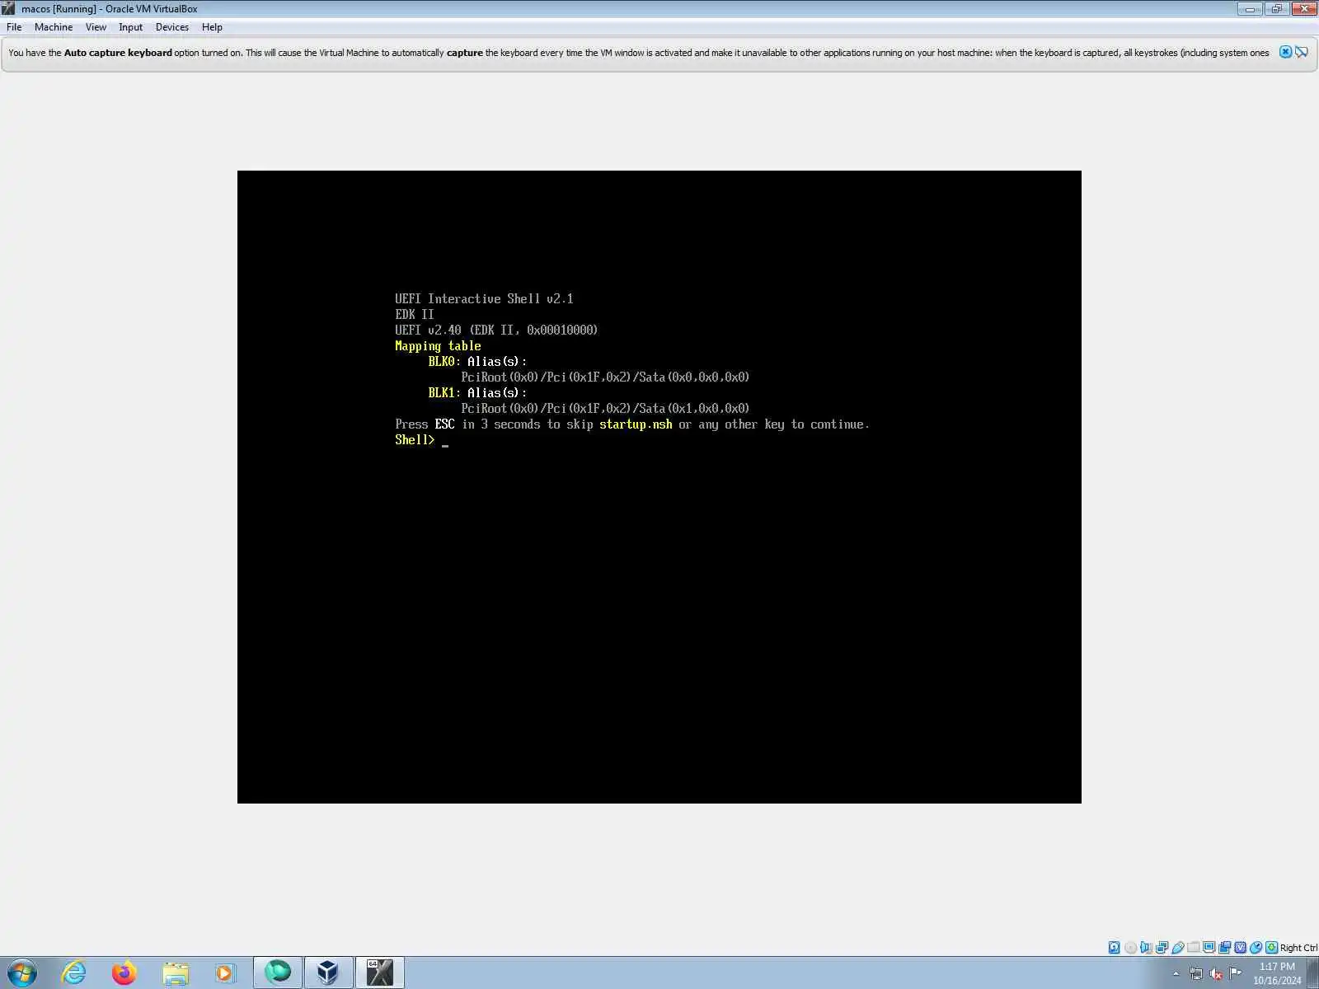This screenshot has height=989, width=1319.
Task: Close the VirtualBox VM window
Action: click(1303, 8)
